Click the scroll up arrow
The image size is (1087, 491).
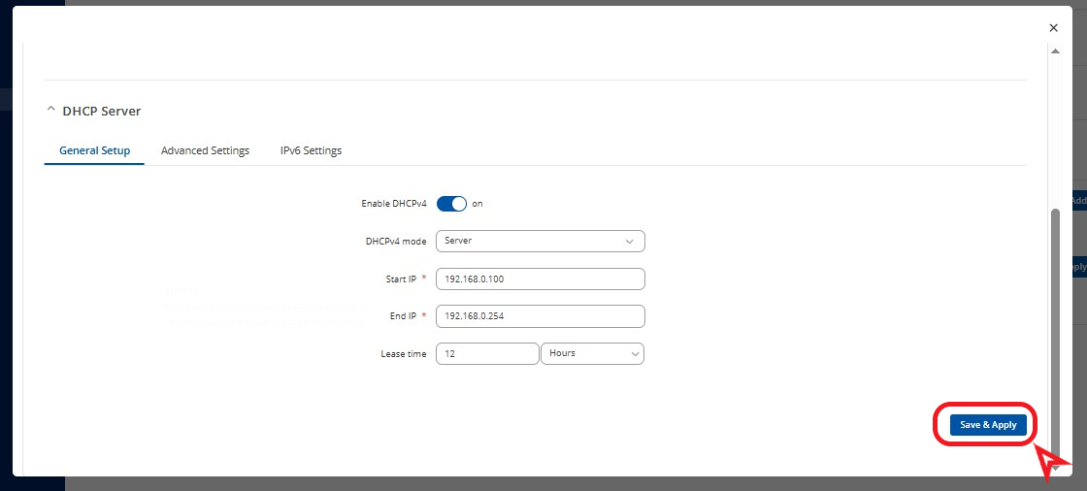point(1056,51)
